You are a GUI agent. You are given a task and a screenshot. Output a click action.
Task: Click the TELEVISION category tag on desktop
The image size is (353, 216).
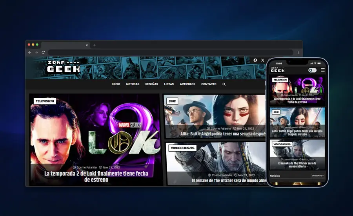click(45, 101)
